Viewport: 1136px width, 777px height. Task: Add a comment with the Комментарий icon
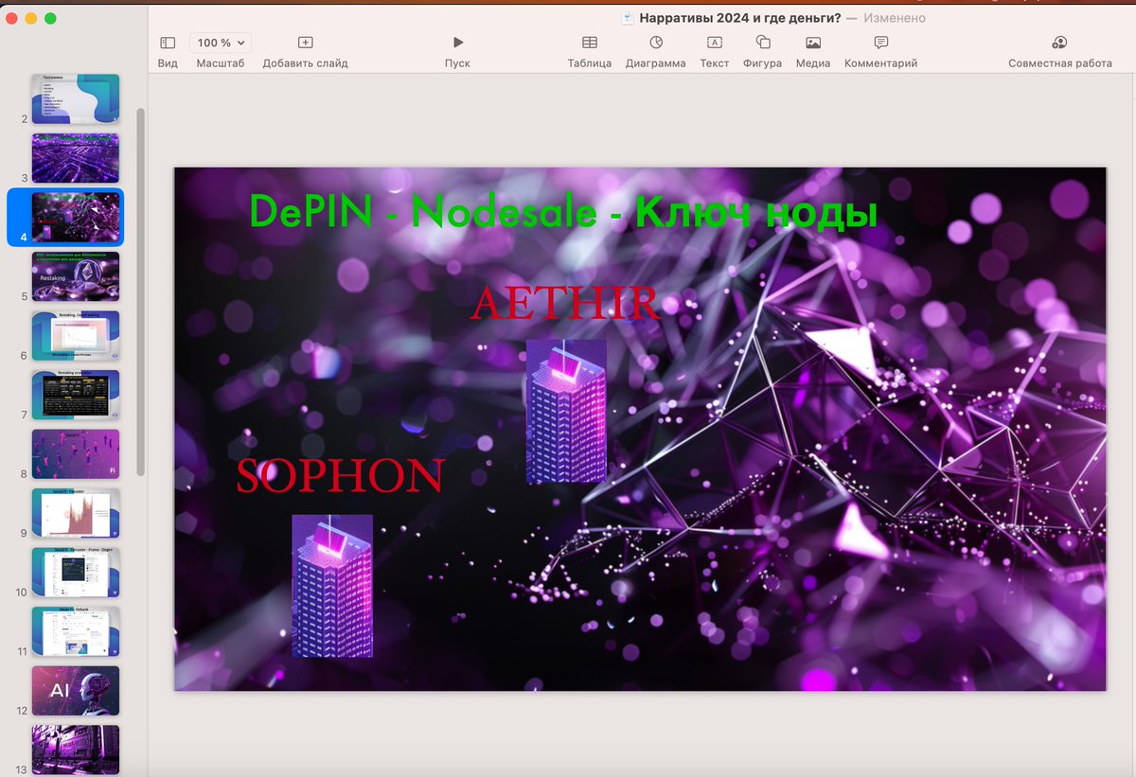pos(879,43)
